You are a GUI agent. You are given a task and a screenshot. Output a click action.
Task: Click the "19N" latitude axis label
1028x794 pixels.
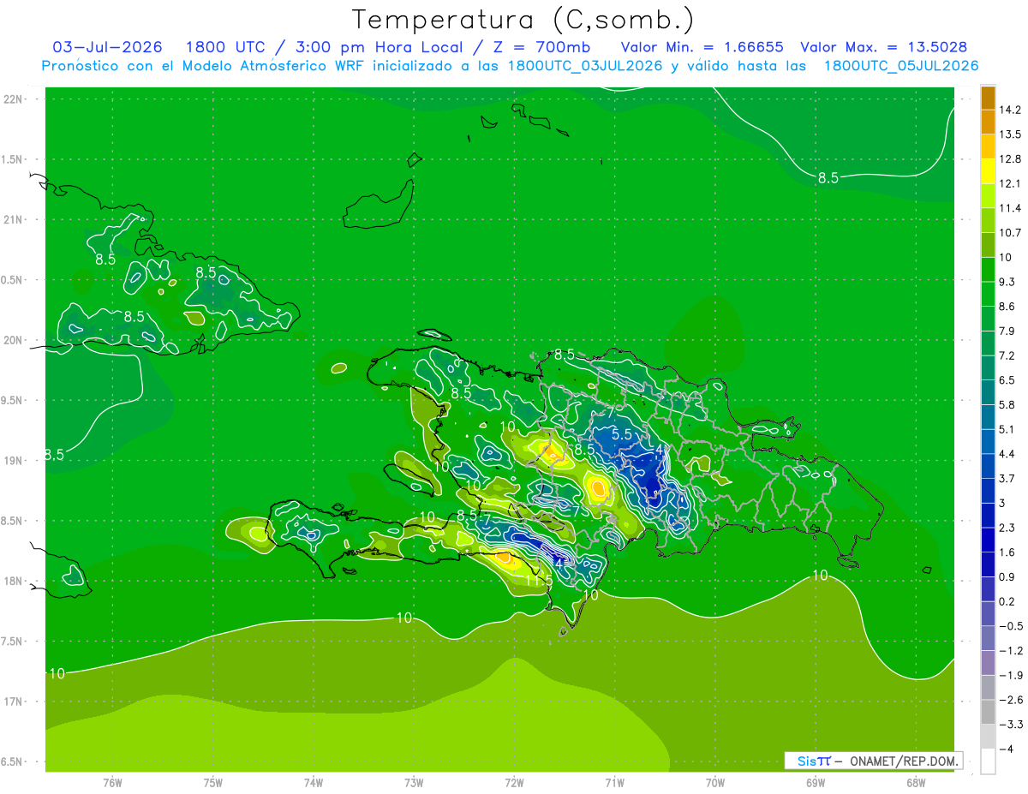coord(13,461)
